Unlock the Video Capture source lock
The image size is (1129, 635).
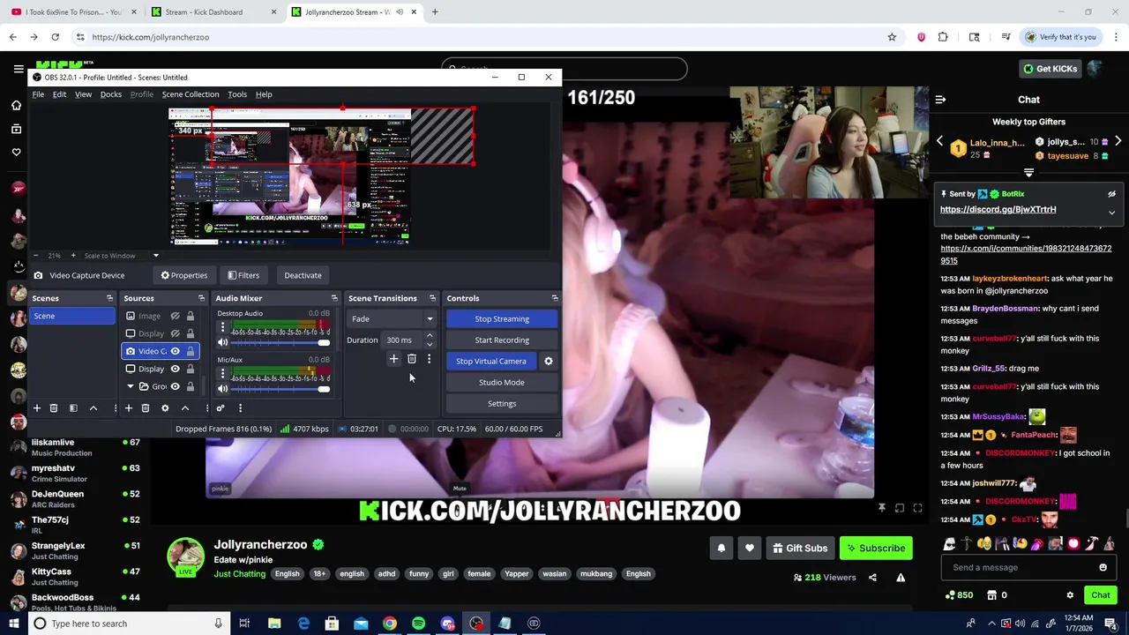coord(190,351)
